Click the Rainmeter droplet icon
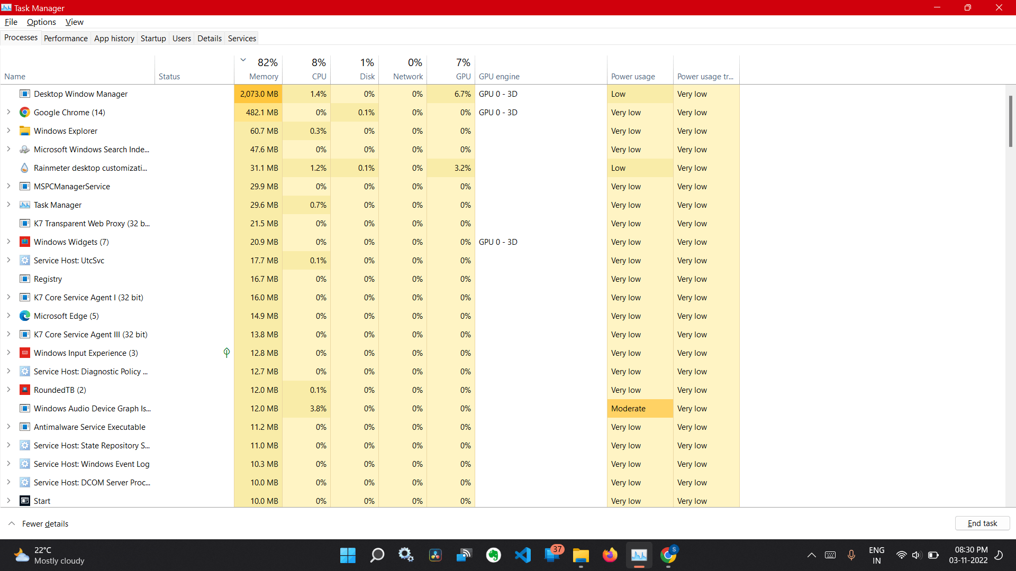This screenshot has width=1016, height=571. [x=24, y=168]
